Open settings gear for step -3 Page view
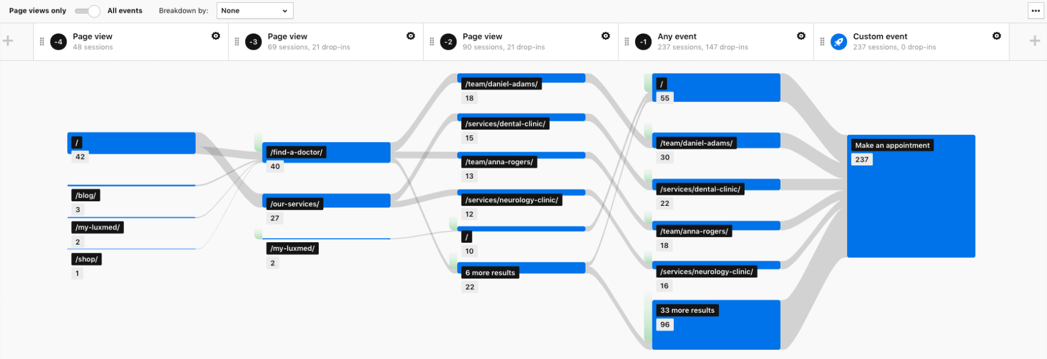This screenshot has height=359, width=1047. click(411, 36)
